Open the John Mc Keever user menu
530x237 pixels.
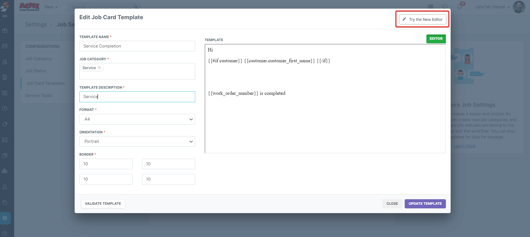(x=492, y=7)
